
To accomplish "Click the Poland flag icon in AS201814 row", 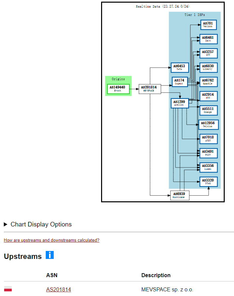I will [x=8, y=289].
